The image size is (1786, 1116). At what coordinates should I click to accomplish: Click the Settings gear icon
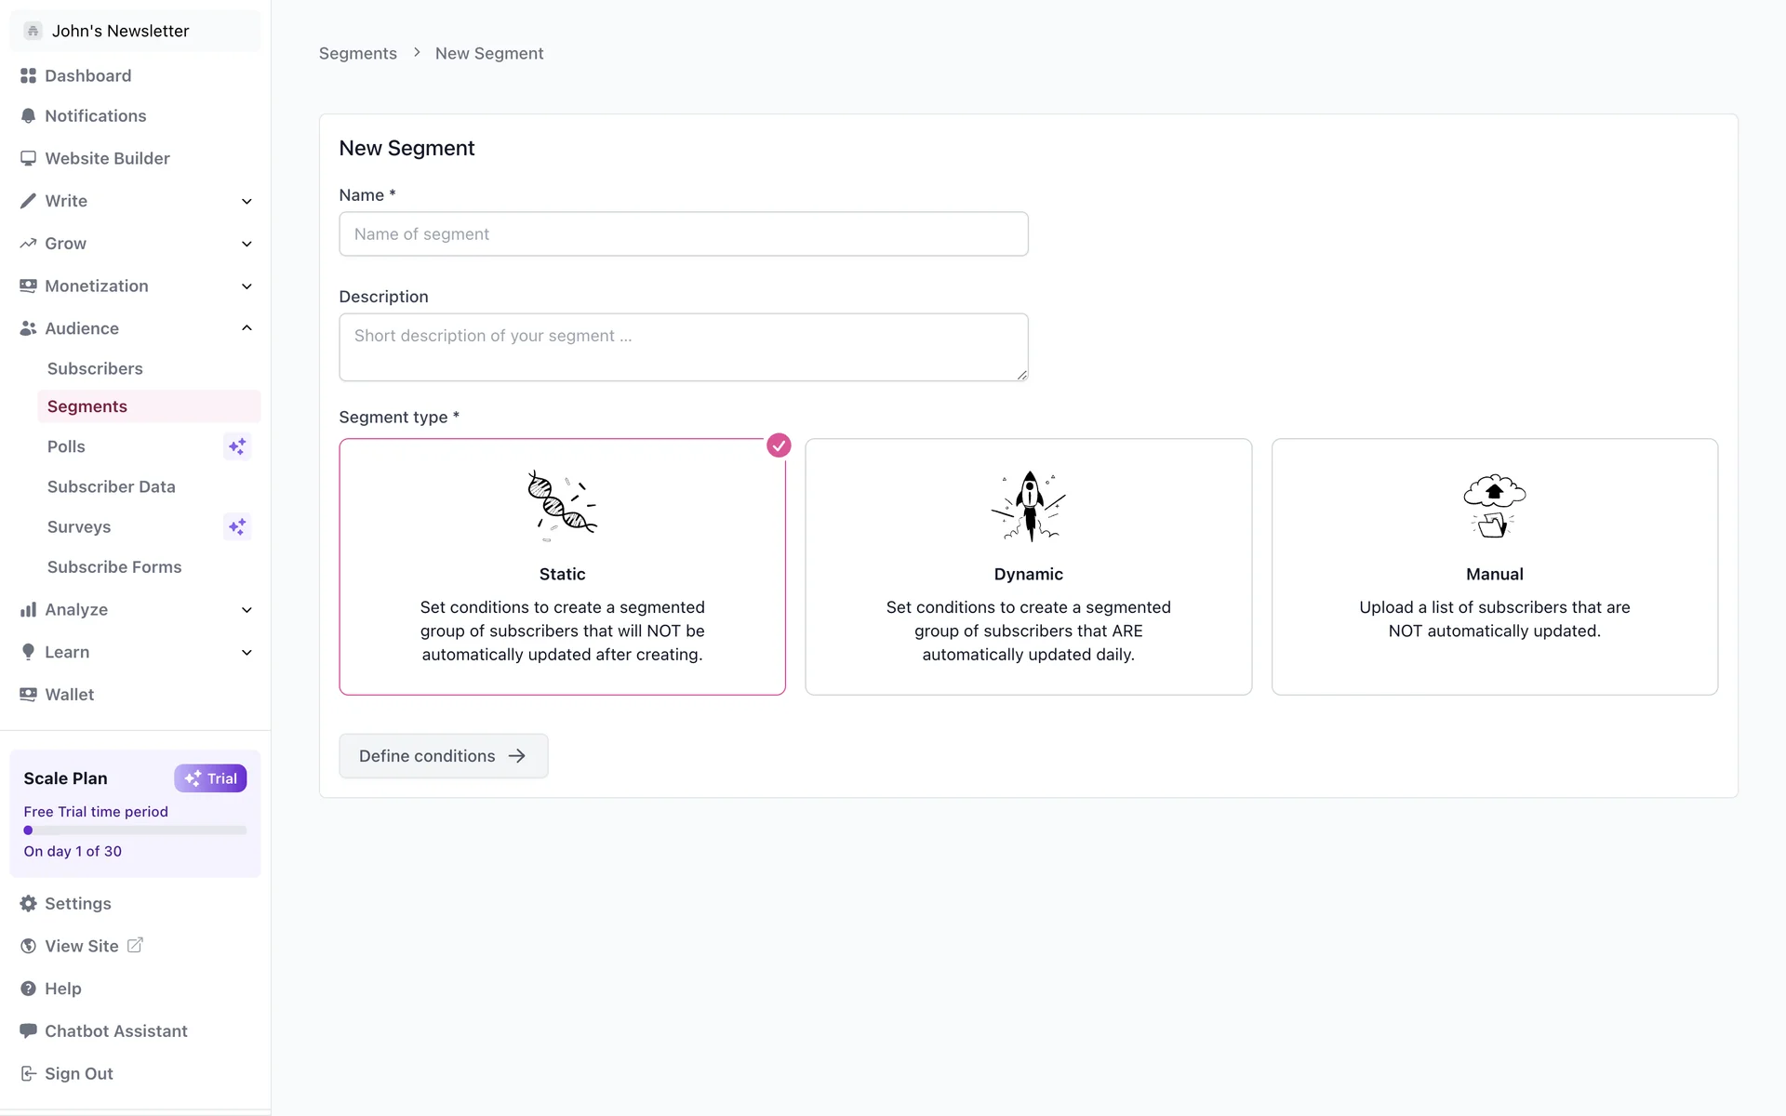pyautogui.click(x=28, y=904)
